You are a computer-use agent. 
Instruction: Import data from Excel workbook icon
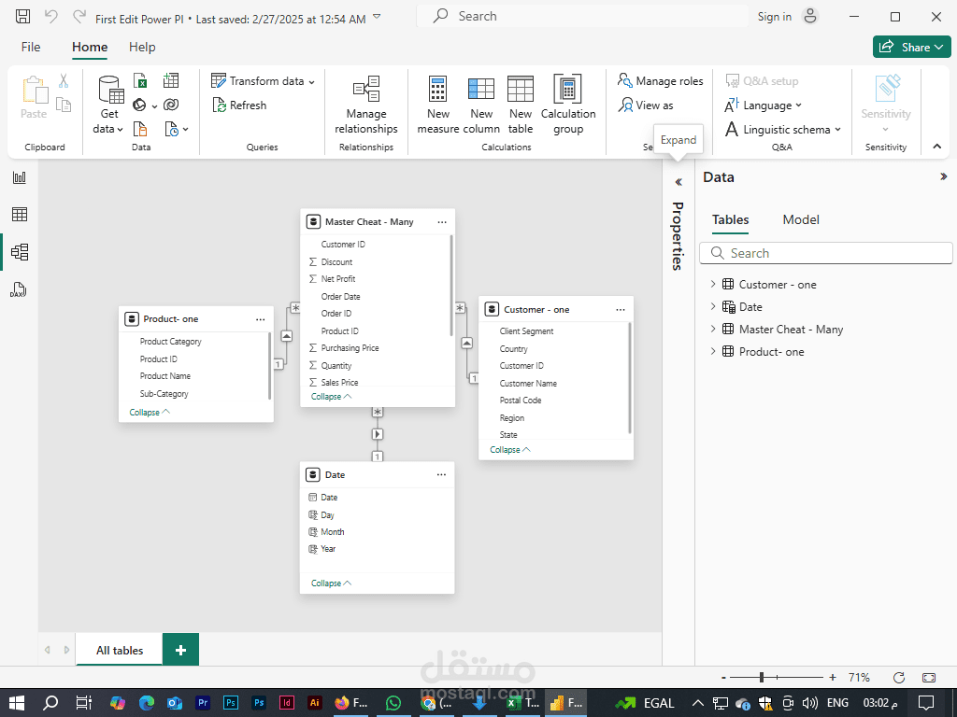pos(140,80)
